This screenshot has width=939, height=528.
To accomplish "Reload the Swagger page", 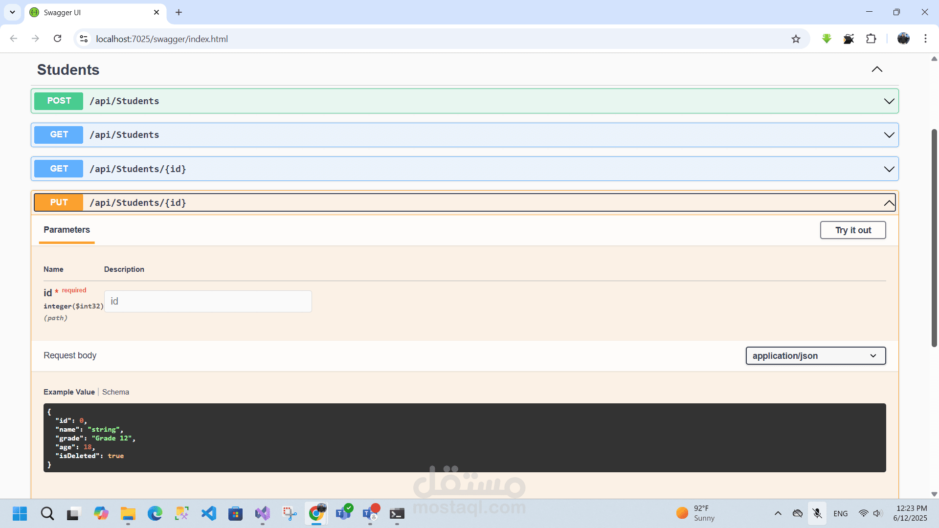I will tap(58, 39).
